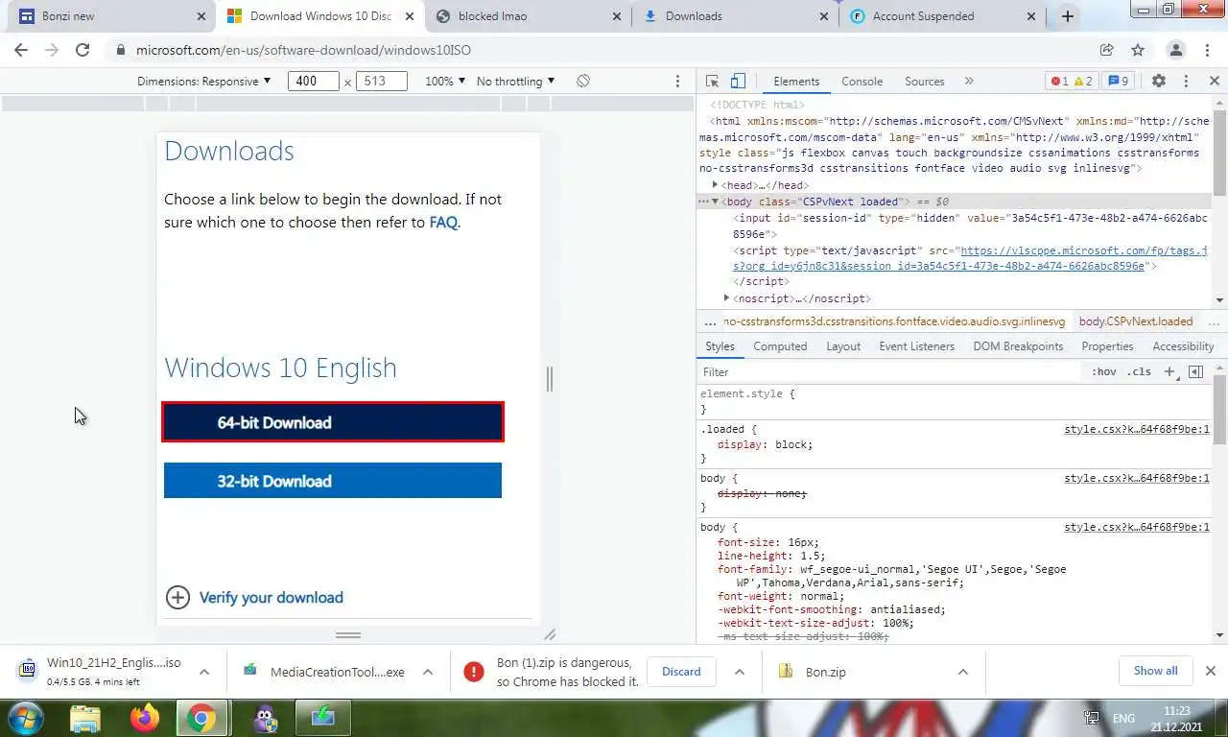The width and height of the screenshot is (1228, 737).
Task: Open the No throttling dropdown
Action: (515, 82)
